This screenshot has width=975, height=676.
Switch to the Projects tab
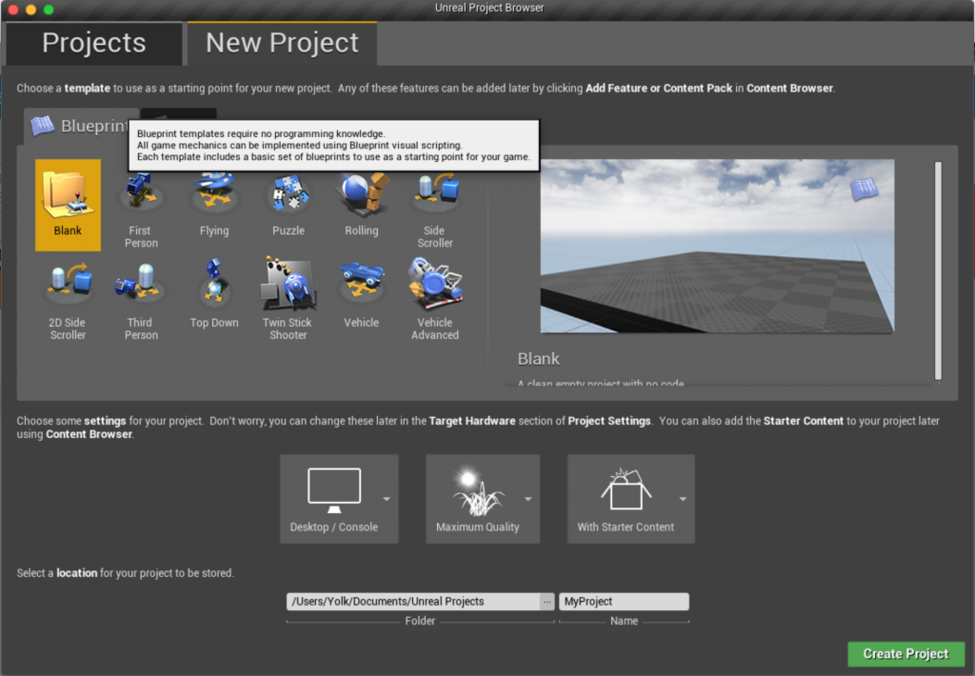[94, 44]
